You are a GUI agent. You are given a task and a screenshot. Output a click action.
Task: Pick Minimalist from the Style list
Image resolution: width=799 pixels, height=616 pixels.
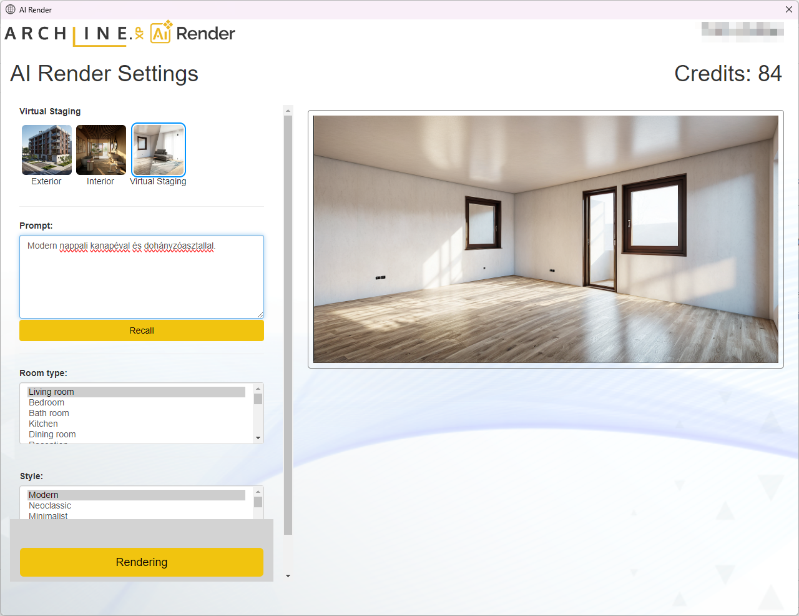pyautogui.click(x=48, y=515)
